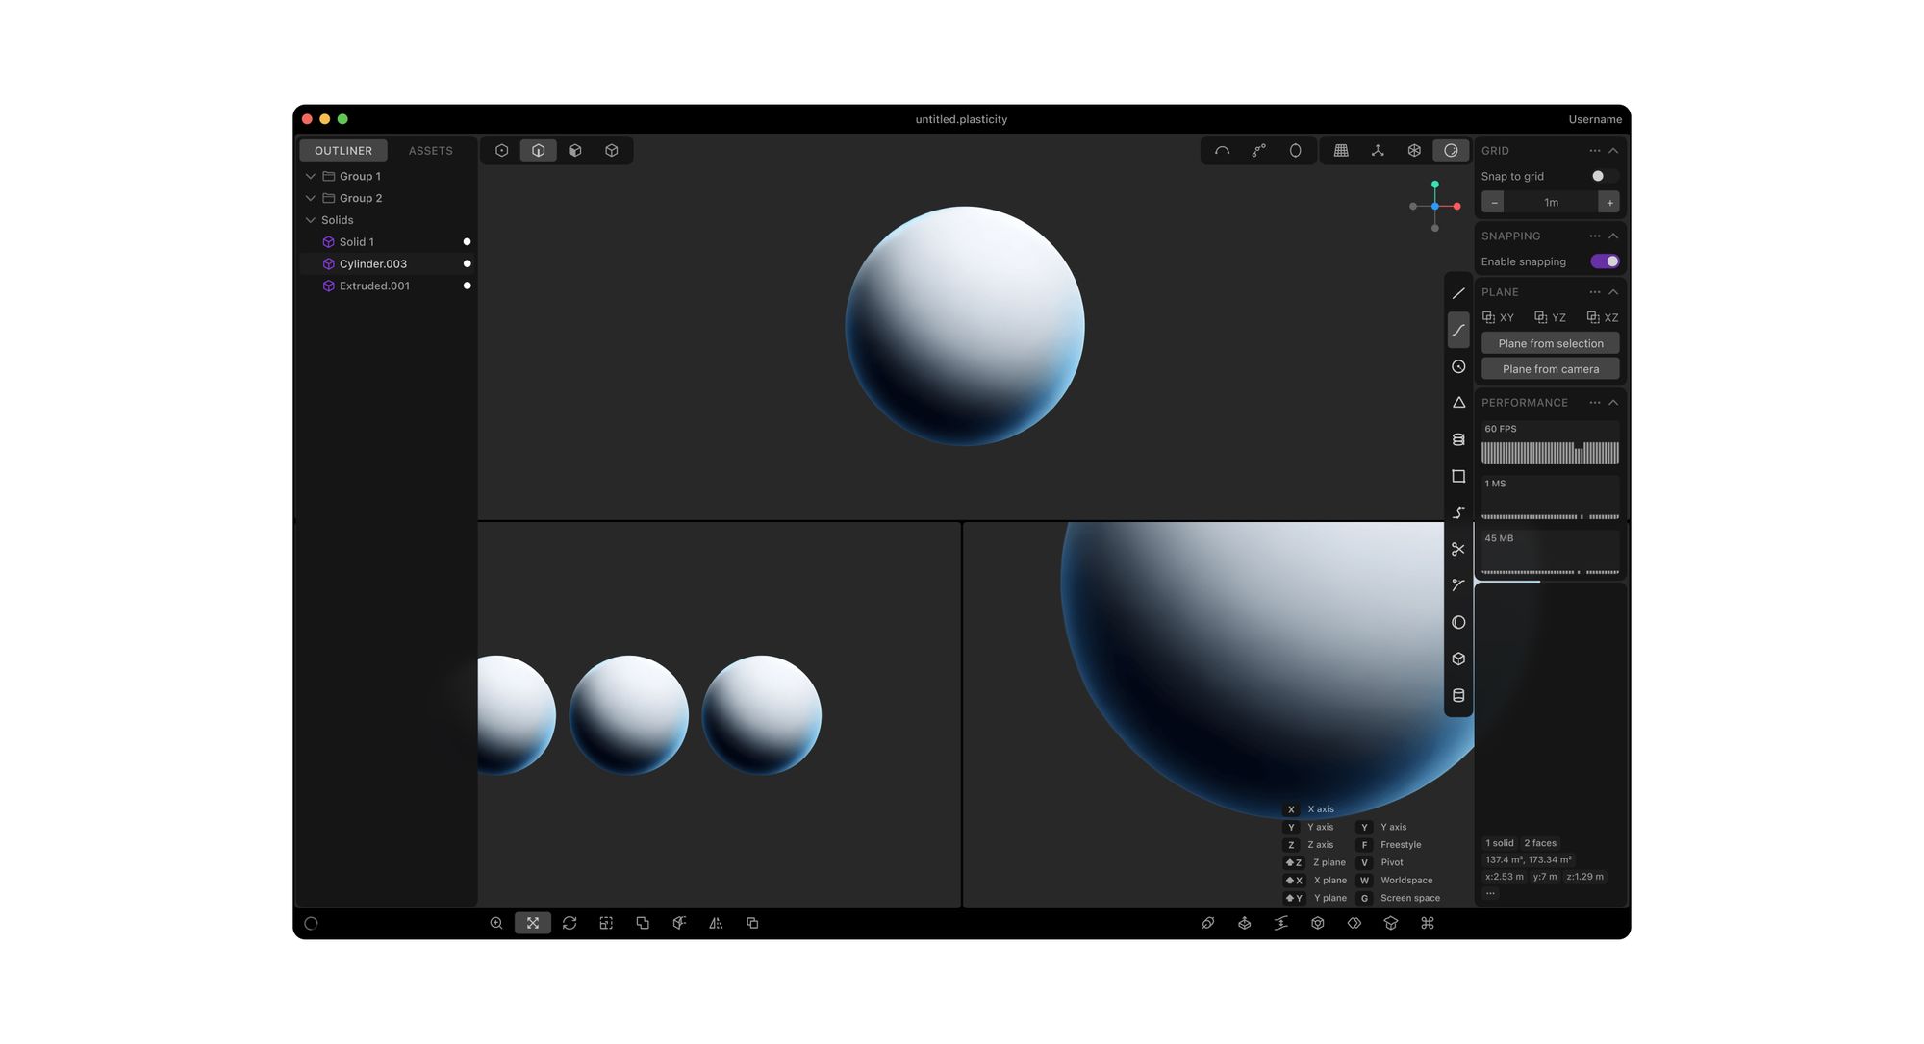
Task: Decrease grid size with minus button
Action: click(1493, 202)
